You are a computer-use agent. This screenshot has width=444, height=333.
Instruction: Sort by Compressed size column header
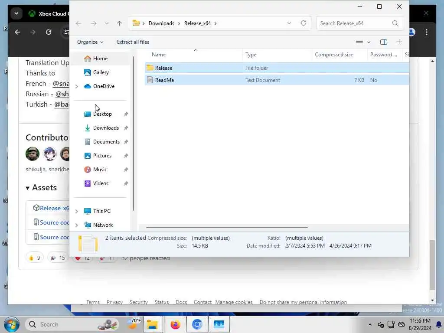coord(340,55)
